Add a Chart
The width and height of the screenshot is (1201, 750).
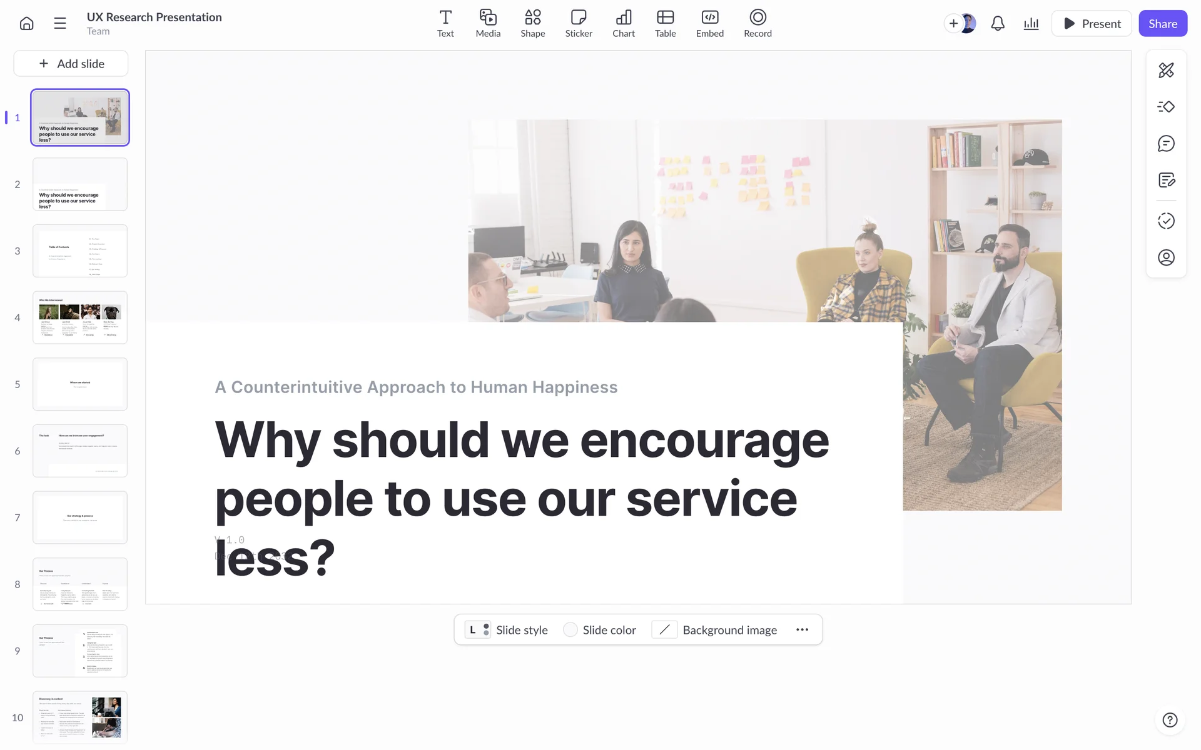(623, 24)
